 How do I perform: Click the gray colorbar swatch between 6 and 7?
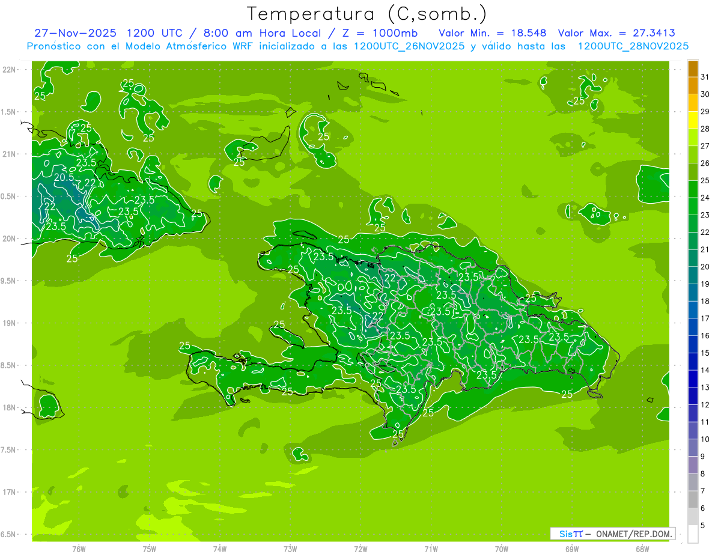[693, 499]
